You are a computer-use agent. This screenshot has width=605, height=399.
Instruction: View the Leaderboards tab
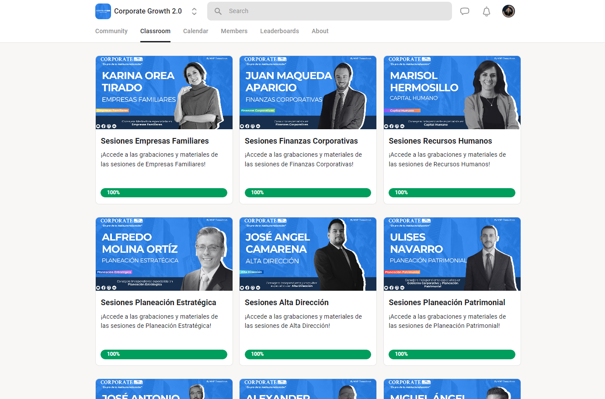279,31
